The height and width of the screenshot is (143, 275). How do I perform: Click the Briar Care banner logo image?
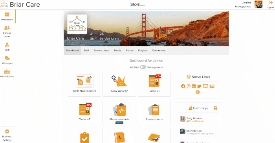point(77,24)
